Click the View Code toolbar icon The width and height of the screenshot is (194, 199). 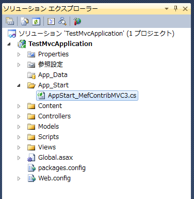tap(51, 21)
